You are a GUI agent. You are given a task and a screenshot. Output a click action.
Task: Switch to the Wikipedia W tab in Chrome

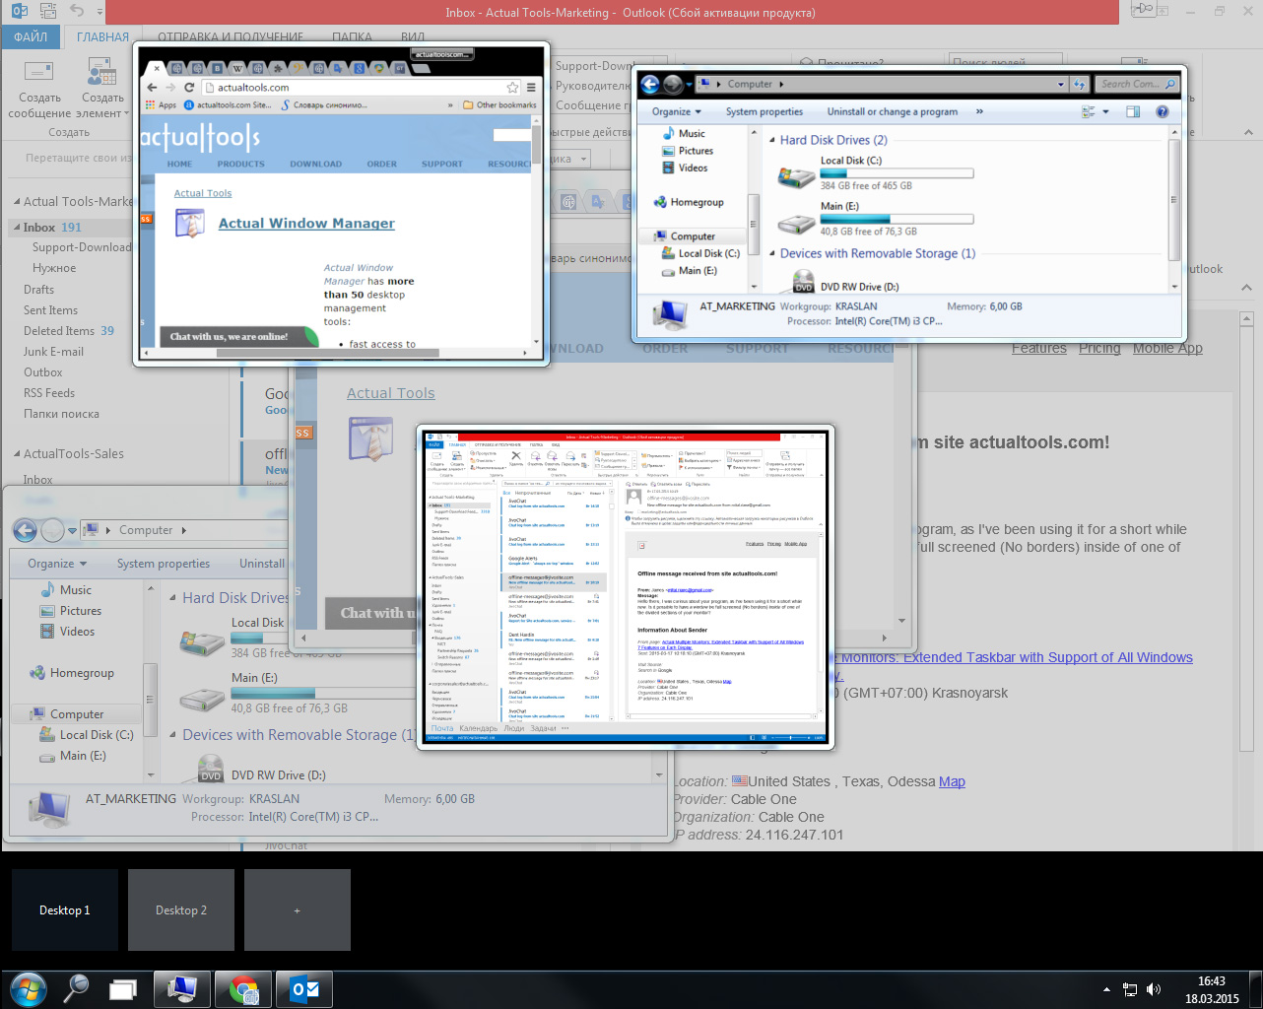pyautogui.click(x=237, y=68)
